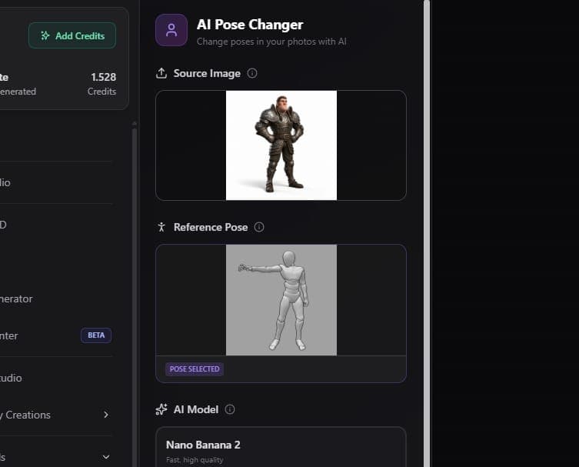Expand the Creations sidebar chevron

click(x=106, y=415)
